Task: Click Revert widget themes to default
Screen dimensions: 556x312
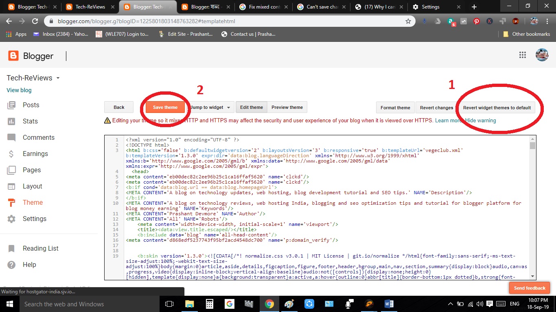Action: coord(497,108)
